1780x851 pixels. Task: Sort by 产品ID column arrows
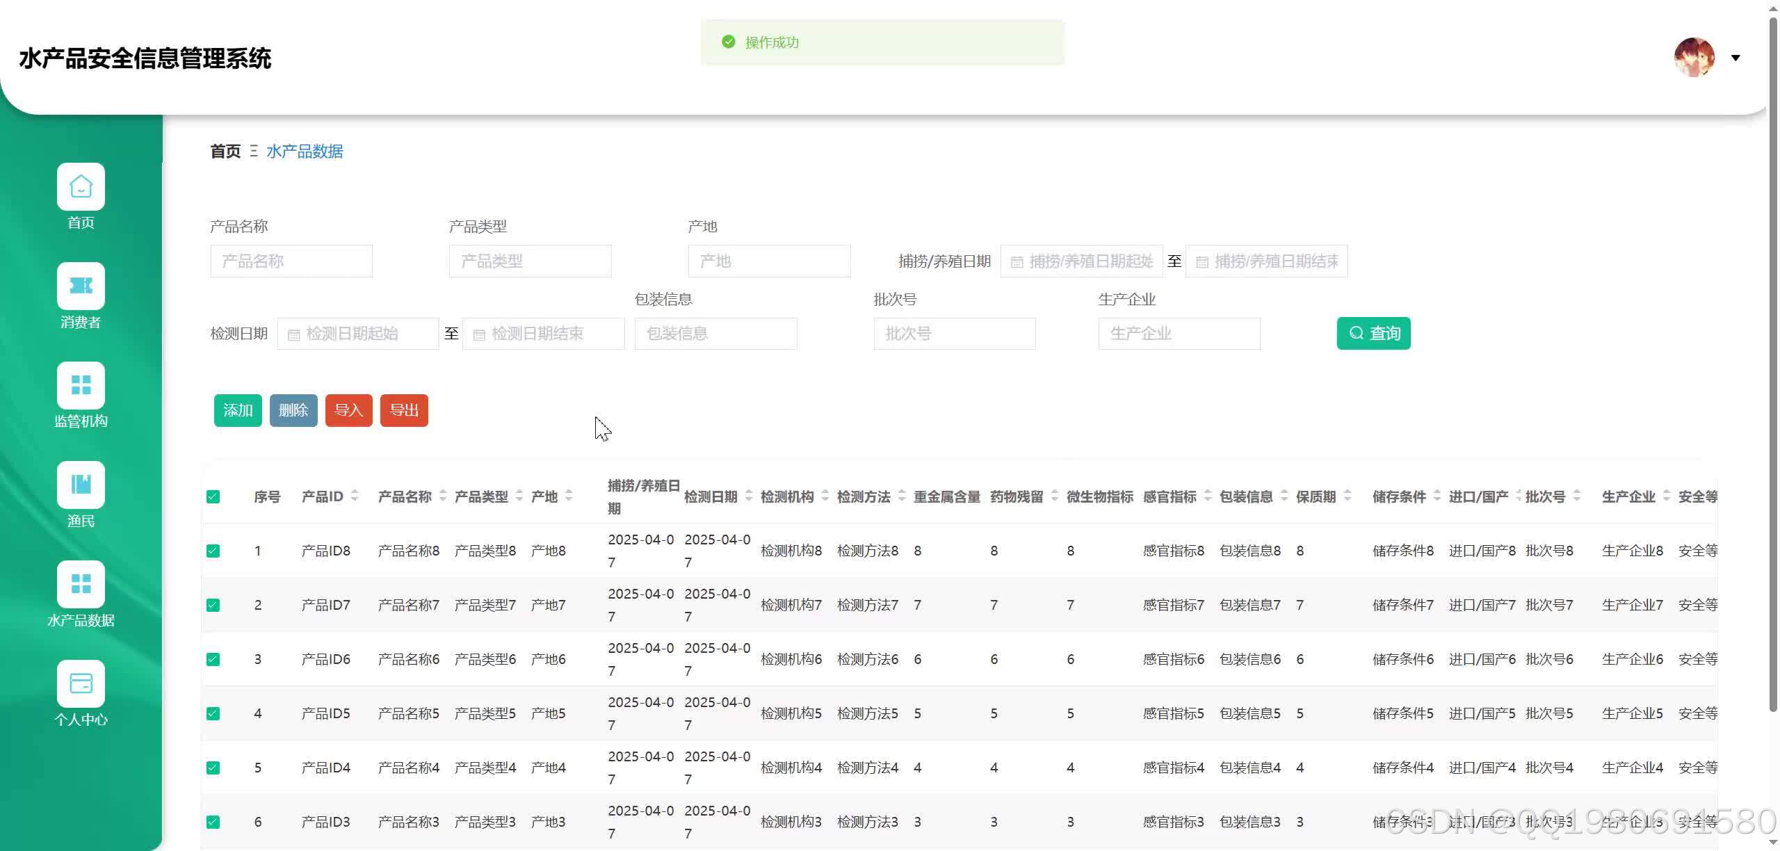355,496
